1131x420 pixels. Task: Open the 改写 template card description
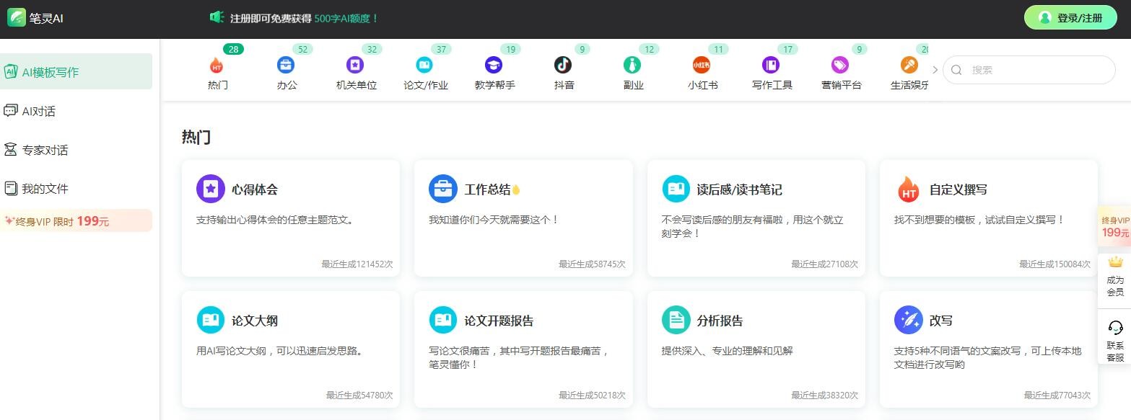click(987, 357)
